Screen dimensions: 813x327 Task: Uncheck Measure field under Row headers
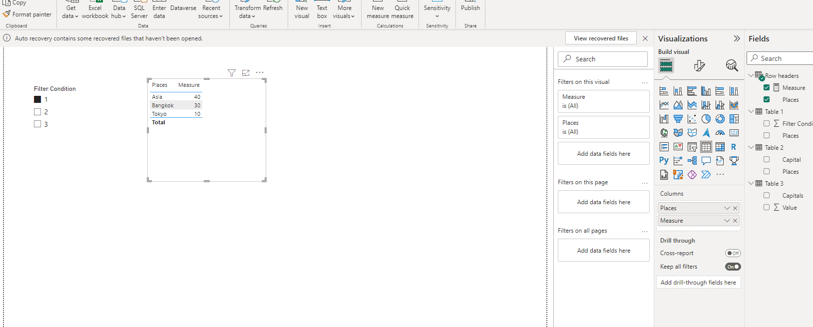(x=767, y=87)
